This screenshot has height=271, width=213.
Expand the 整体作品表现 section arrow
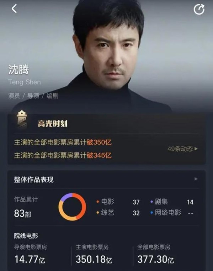coord(196,179)
